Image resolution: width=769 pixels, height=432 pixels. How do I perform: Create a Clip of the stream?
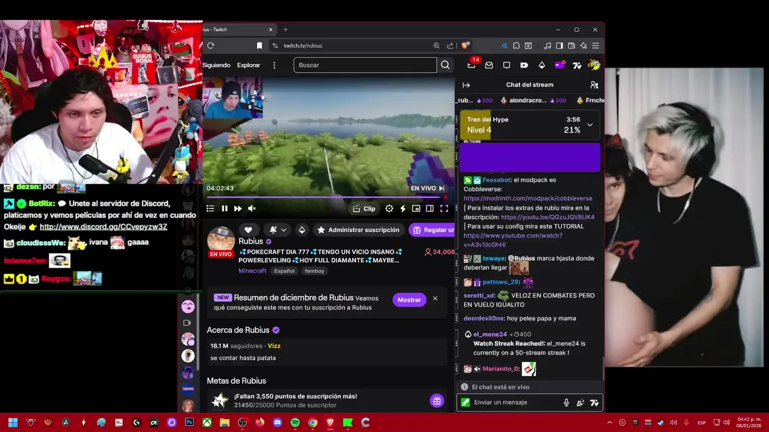pyautogui.click(x=364, y=209)
